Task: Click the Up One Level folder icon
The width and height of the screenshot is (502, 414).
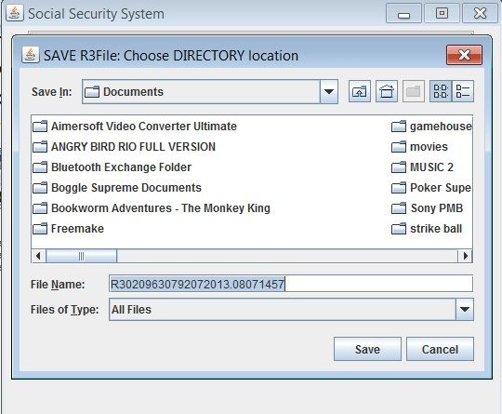Action: (359, 92)
